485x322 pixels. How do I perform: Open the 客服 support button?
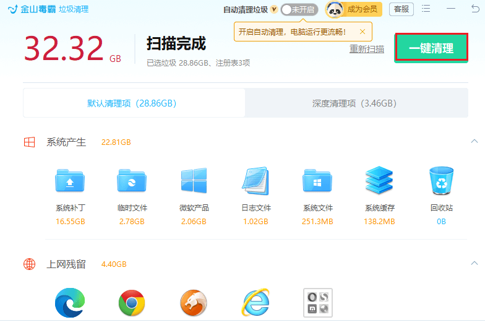[401, 9]
